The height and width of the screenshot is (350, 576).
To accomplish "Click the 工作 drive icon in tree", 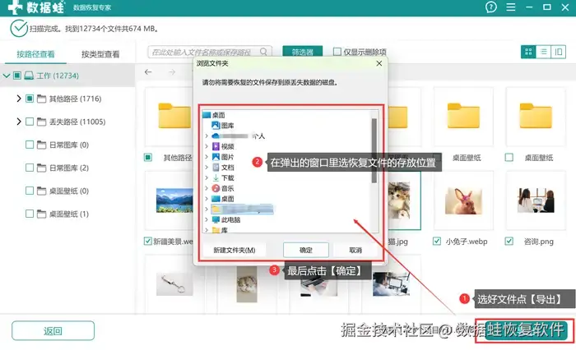I will point(29,76).
